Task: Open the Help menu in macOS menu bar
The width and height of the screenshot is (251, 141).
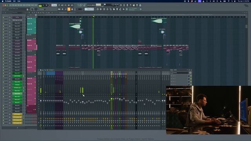Action: point(19,1)
